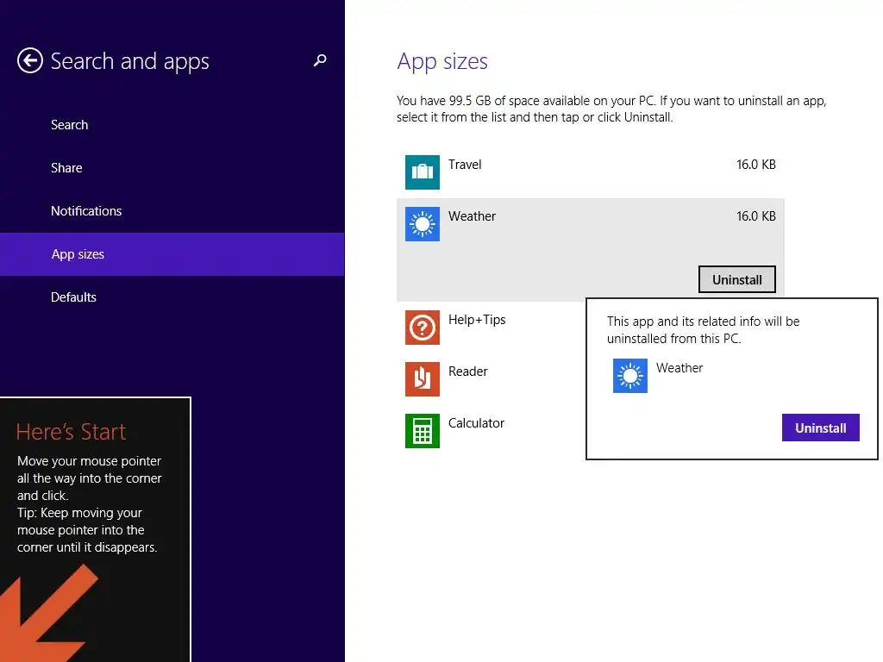Select the Reader app icon
883x662 pixels.
[x=423, y=379]
